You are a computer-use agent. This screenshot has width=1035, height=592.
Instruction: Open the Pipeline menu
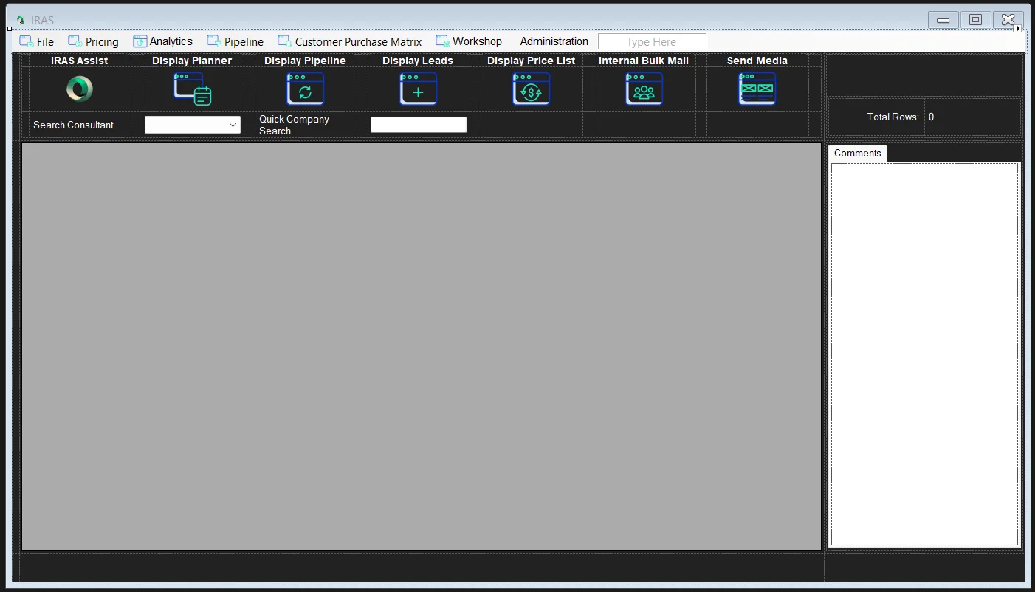pos(235,42)
